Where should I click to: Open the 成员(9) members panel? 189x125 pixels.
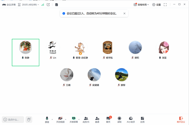pyautogui.click(x=86, y=119)
